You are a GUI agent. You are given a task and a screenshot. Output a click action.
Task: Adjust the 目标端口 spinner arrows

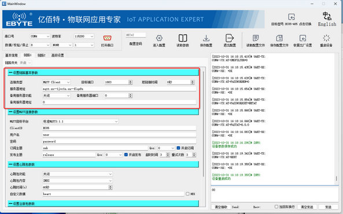[130, 82]
